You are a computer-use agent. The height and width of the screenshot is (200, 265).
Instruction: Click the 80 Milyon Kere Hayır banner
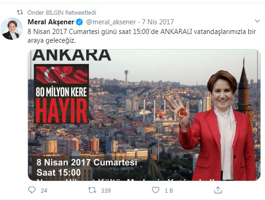[61, 94]
